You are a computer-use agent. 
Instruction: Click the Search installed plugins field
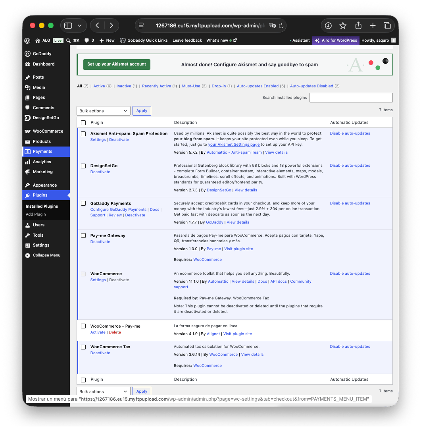[351, 98]
